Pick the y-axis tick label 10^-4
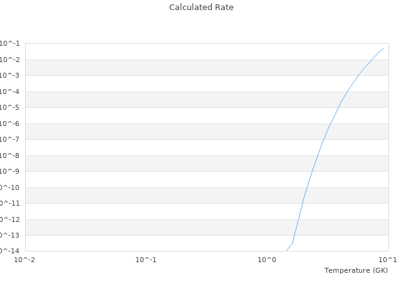 [x=11, y=92]
